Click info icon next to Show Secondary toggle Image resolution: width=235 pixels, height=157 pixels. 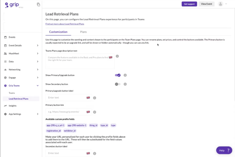point(125,84)
